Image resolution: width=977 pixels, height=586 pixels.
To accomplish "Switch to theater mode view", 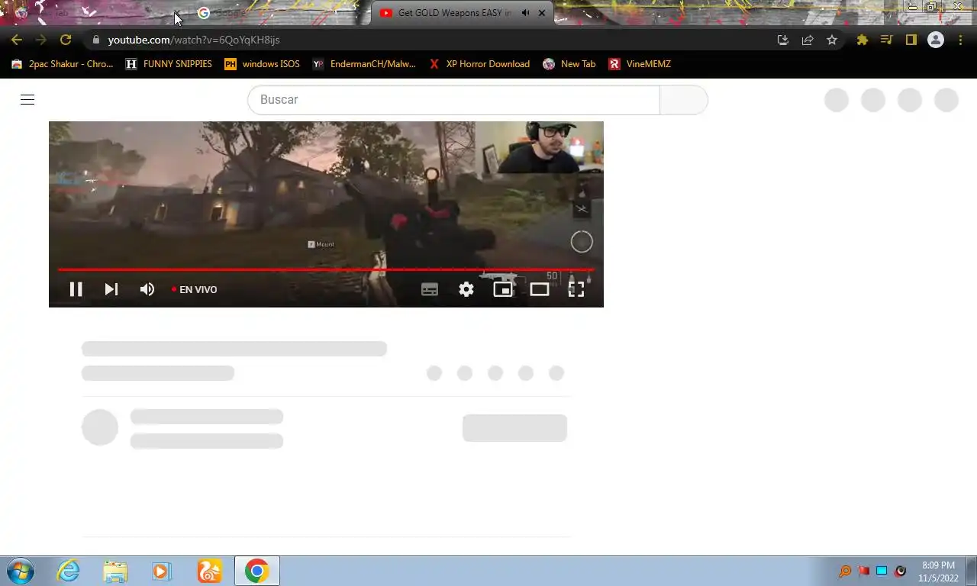I will [540, 289].
